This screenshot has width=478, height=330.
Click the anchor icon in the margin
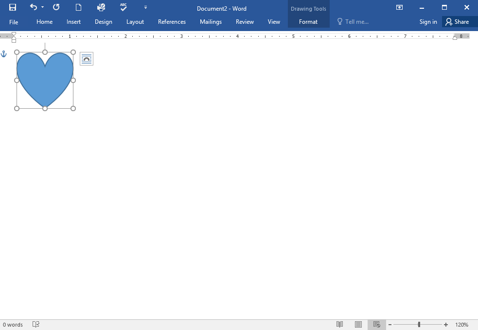click(x=4, y=54)
